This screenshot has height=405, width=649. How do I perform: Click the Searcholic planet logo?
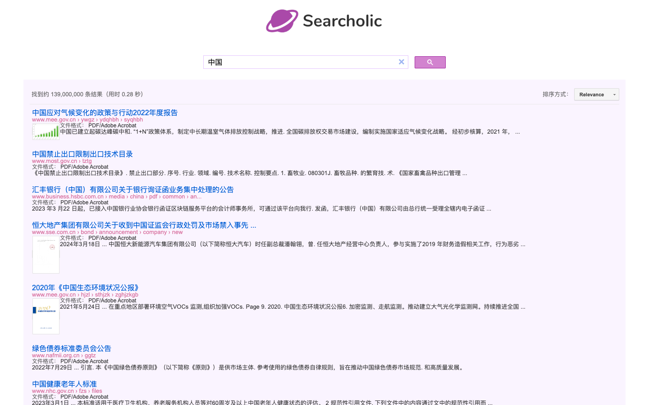(x=282, y=20)
